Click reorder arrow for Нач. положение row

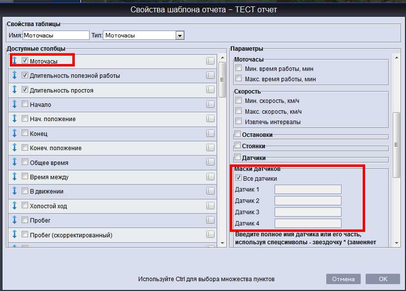(x=15, y=119)
